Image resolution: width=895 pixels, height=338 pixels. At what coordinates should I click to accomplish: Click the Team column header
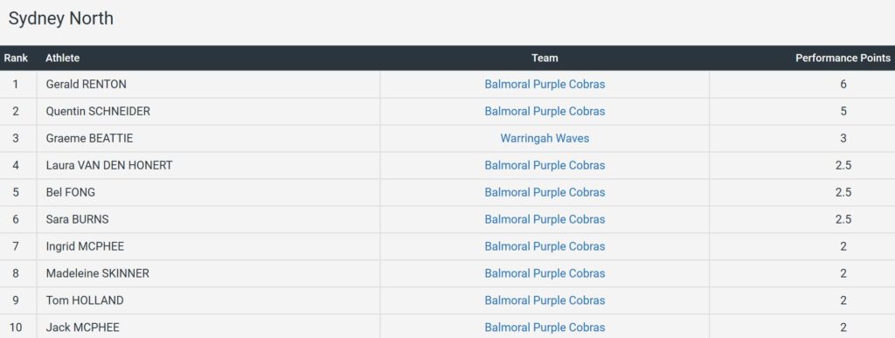[545, 59]
